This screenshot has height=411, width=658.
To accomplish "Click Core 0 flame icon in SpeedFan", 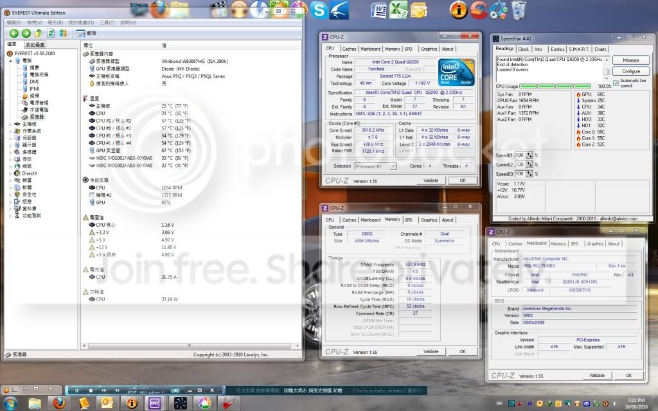I will (578, 132).
